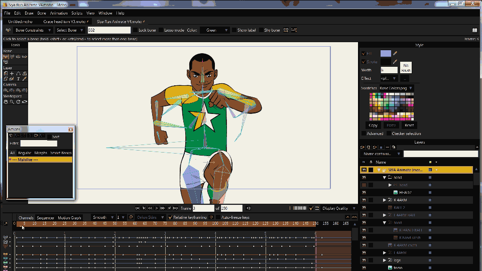Click the No Brush button
This screenshot has height=271, width=482.
tap(406, 68)
